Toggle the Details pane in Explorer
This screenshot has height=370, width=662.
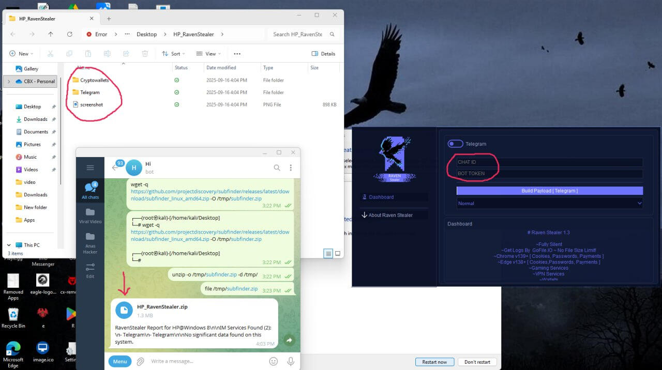pos(323,54)
